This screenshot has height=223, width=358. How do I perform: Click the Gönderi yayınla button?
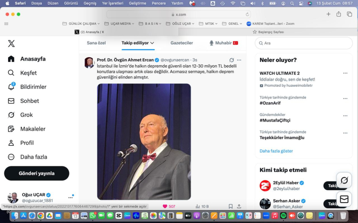tap(37, 173)
